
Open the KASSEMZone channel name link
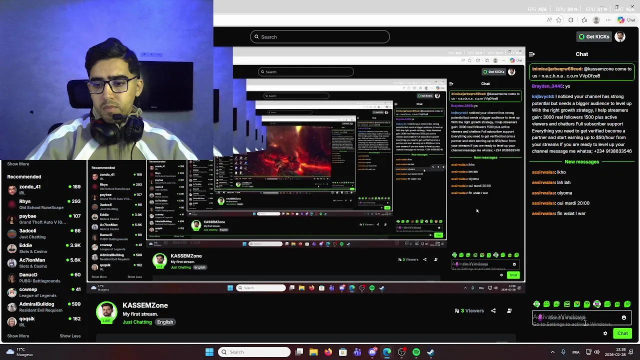[145, 305]
